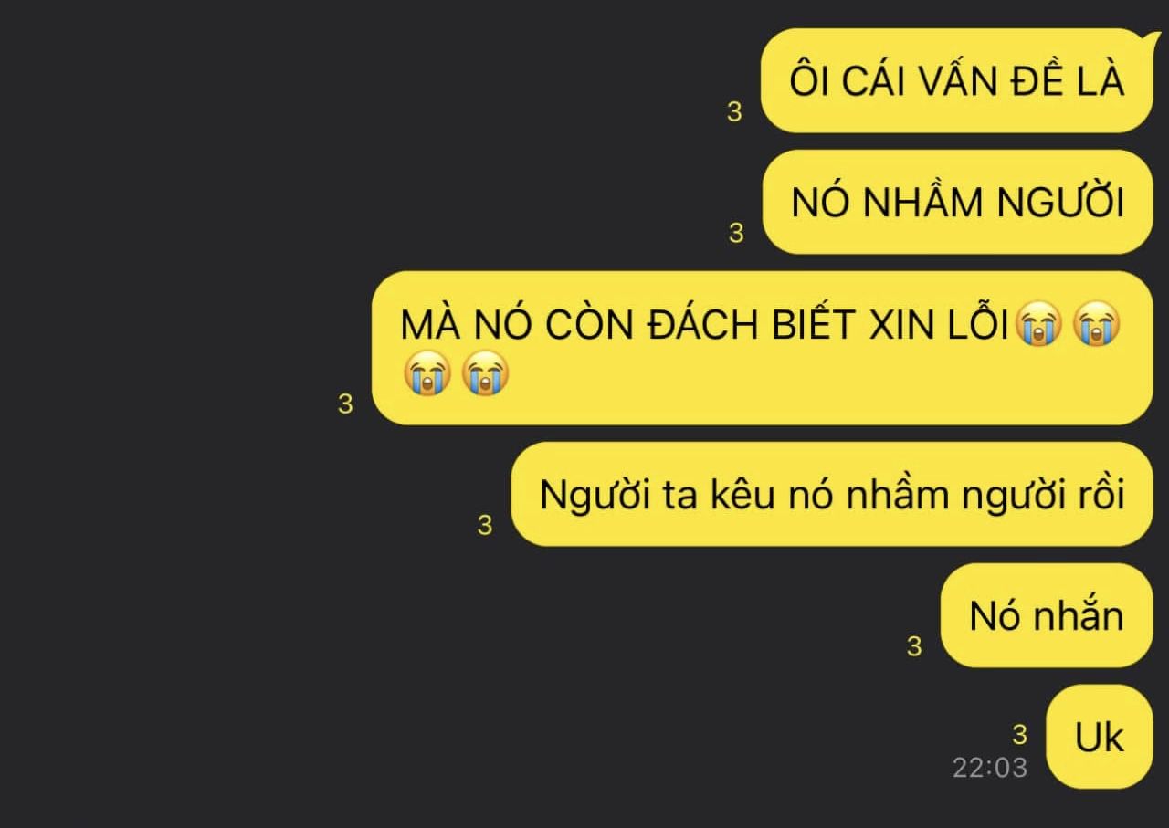Select the last crying emoji on the second line

tap(485, 375)
